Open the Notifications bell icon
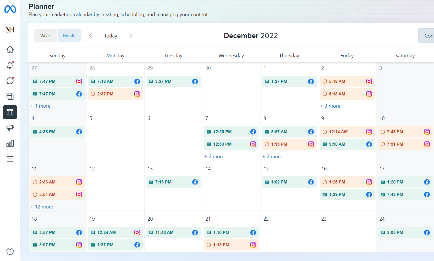Screen dimensions: 434x261 pos(10,65)
